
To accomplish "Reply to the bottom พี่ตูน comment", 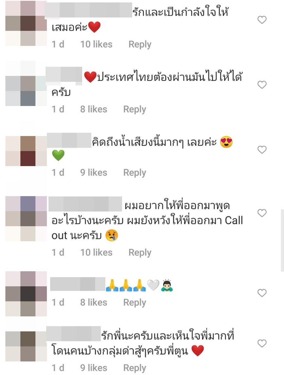I will [135, 368].
